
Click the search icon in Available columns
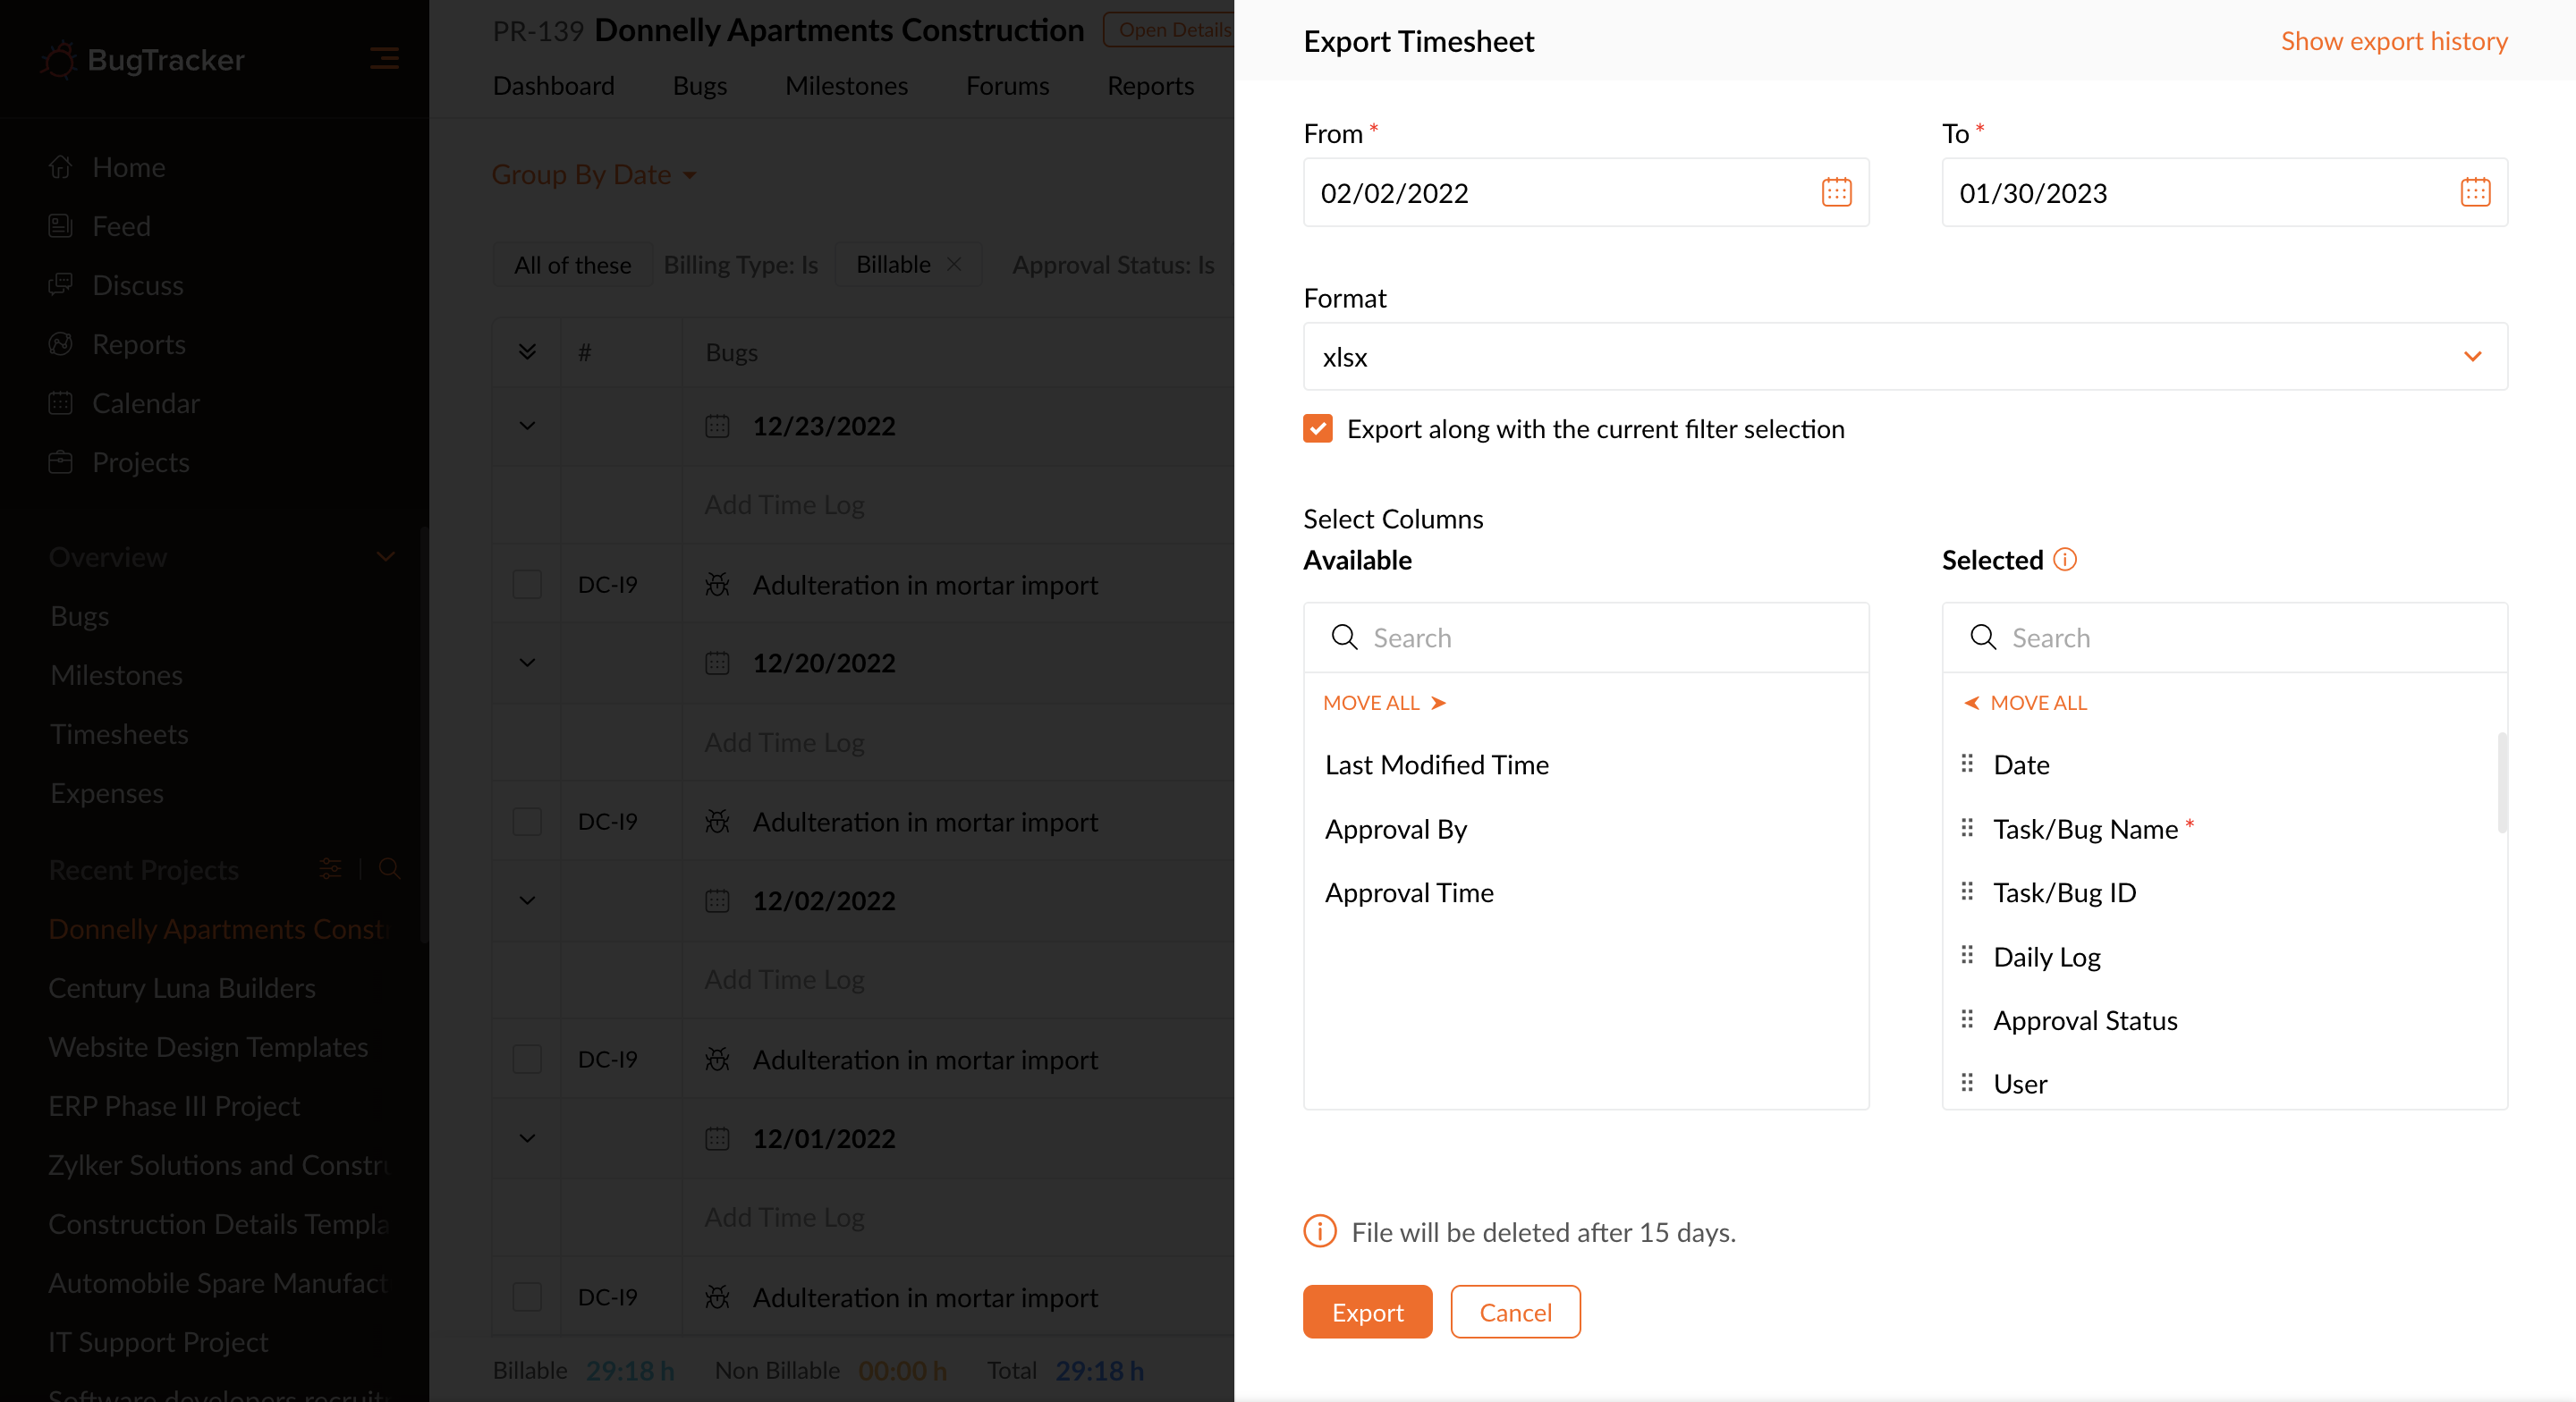coord(1344,637)
